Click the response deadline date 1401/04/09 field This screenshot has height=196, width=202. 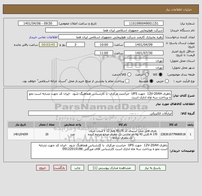tap(144, 44)
